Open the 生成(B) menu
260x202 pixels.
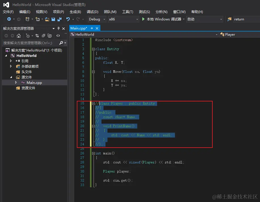[75, 12]
